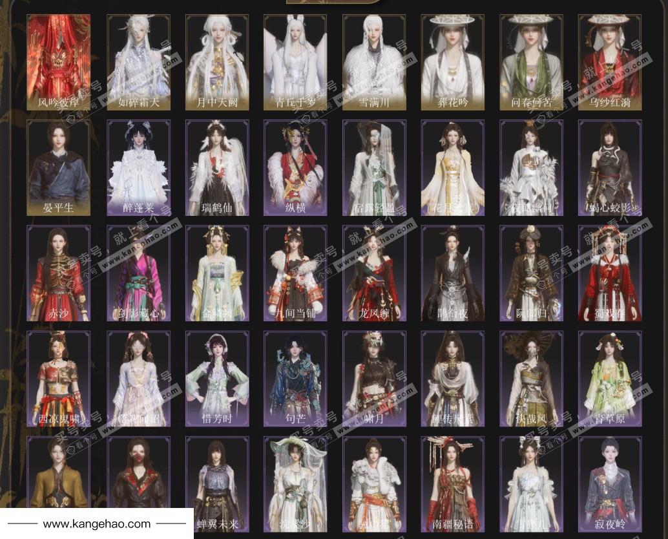Open the 如碎霜天 outfit card
668x539 pixels.
[x=138, y=63]
